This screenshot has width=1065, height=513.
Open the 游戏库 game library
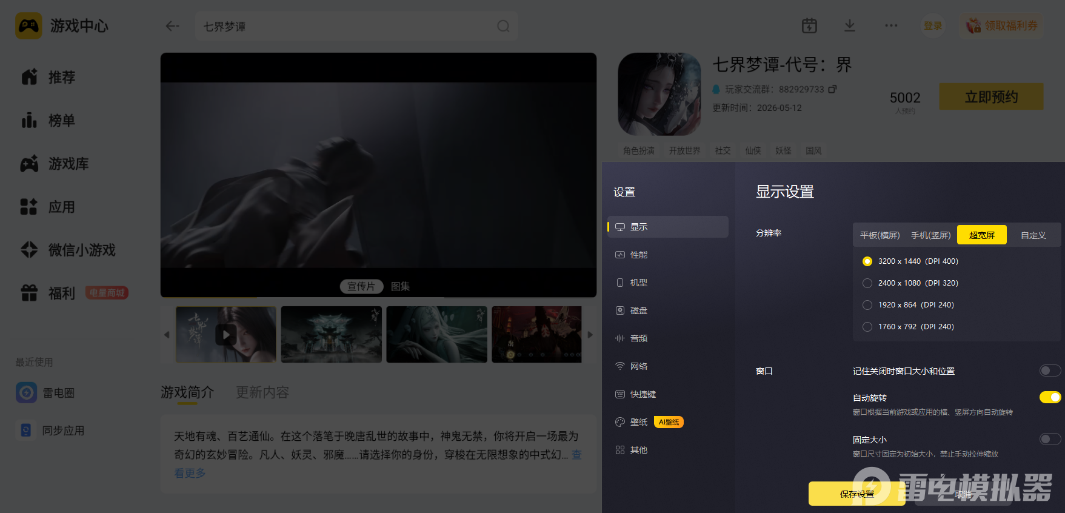[x=55, y=164]
